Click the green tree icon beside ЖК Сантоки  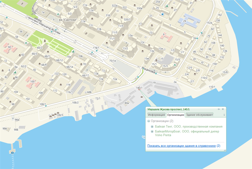[x=58, y=15]
